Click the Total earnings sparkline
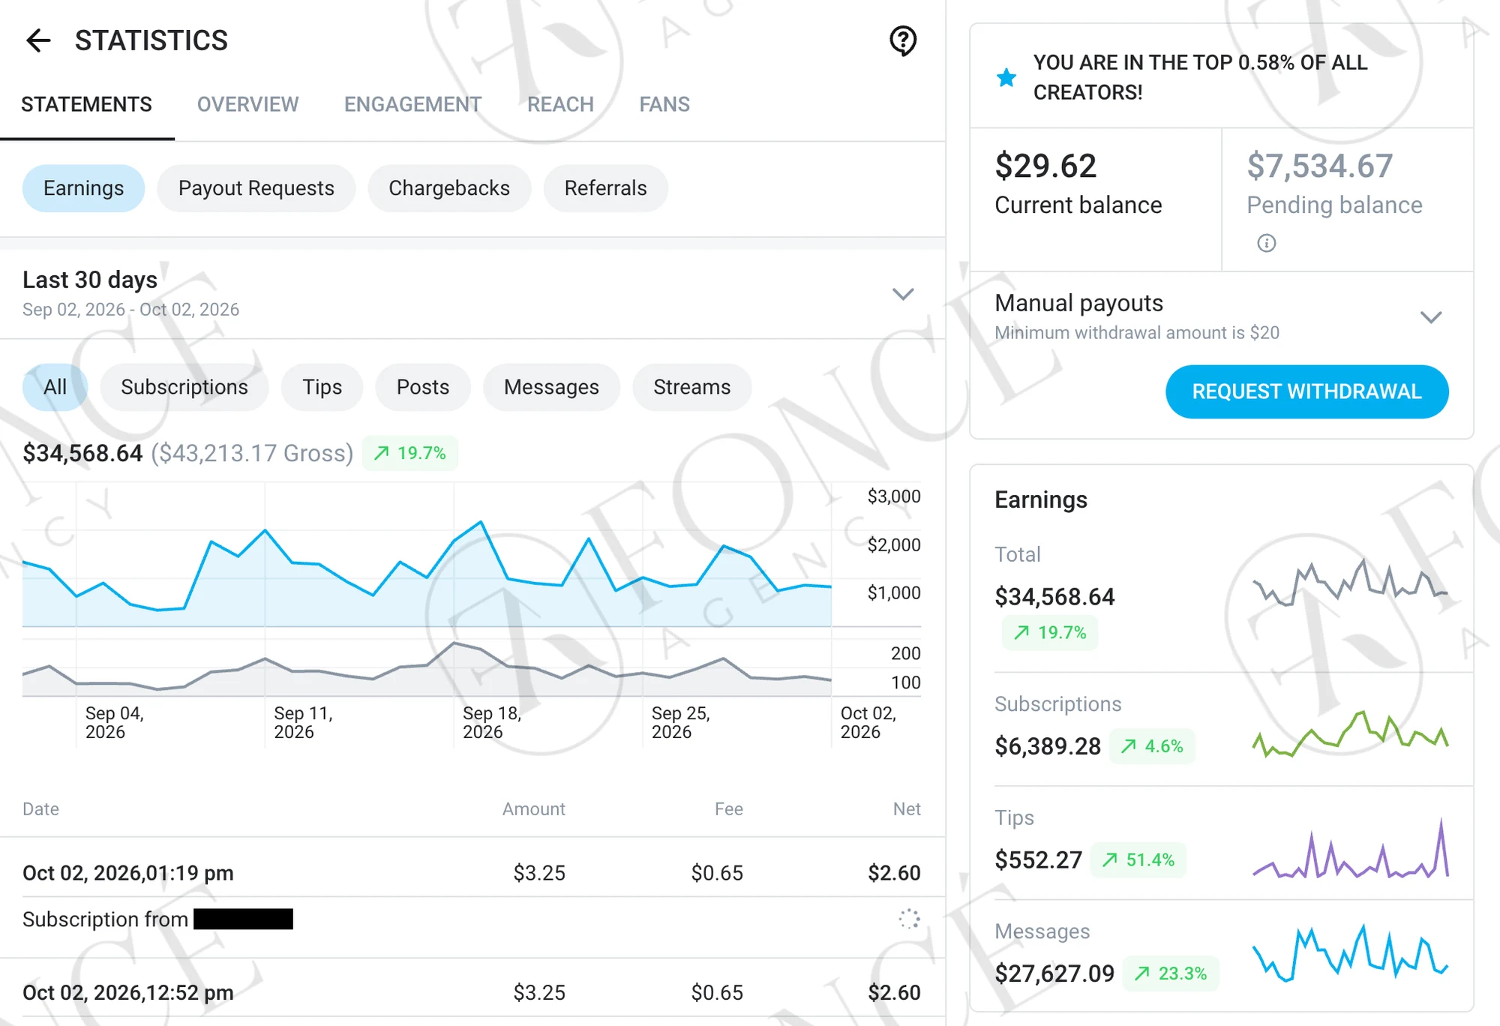This screenshot has height=1026, width=1500. click(1350, 581)
